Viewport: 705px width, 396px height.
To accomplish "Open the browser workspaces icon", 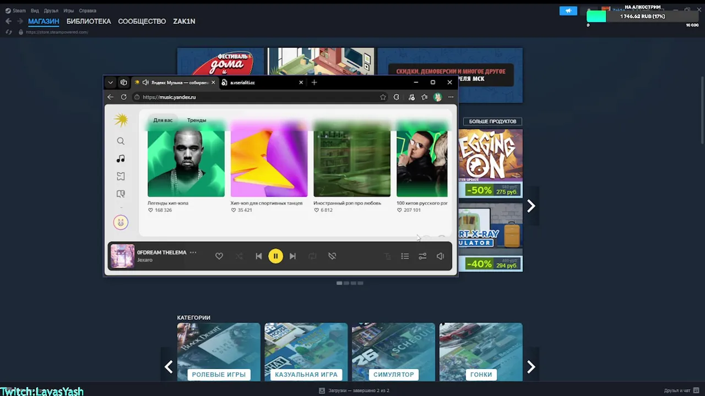I will click(123, 82).
